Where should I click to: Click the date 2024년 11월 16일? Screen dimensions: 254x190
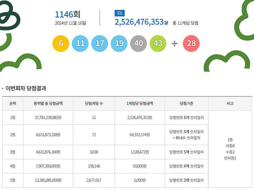click(70, 23)
